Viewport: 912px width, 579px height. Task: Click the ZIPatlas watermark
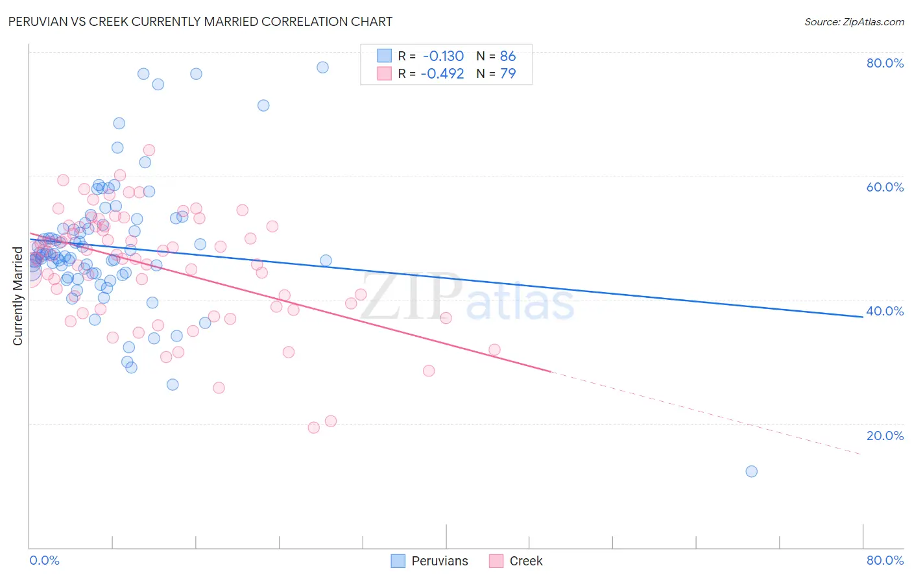[x=468, y=298]
